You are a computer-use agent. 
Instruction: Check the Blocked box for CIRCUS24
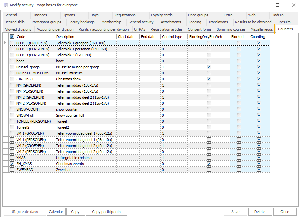click(x=239, y=79)
